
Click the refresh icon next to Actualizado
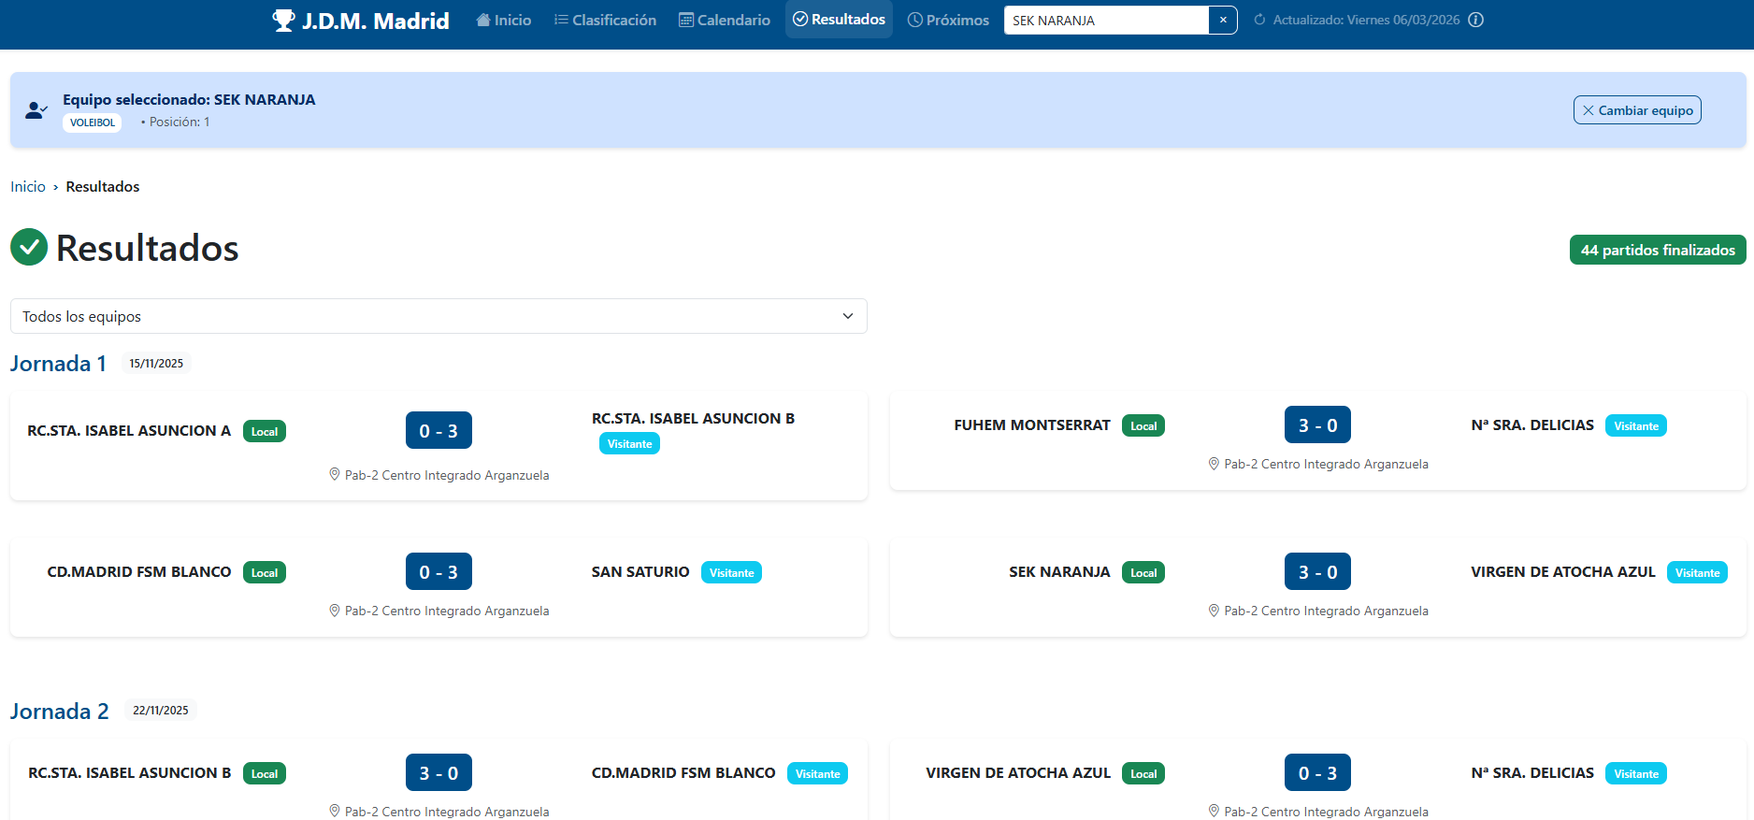[1259, 20]
